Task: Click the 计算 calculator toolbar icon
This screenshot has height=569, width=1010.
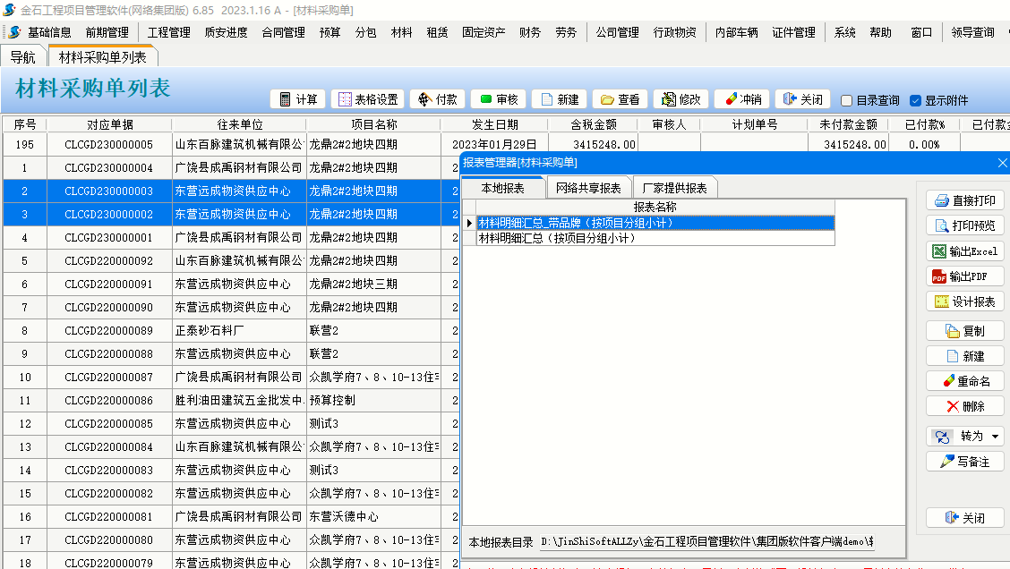Action: [286, 99]
